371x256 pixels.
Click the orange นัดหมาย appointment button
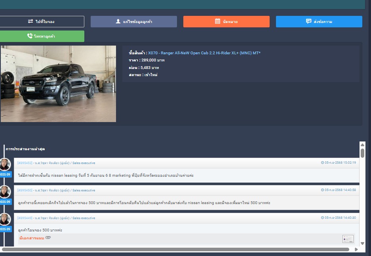coord(226,22)
